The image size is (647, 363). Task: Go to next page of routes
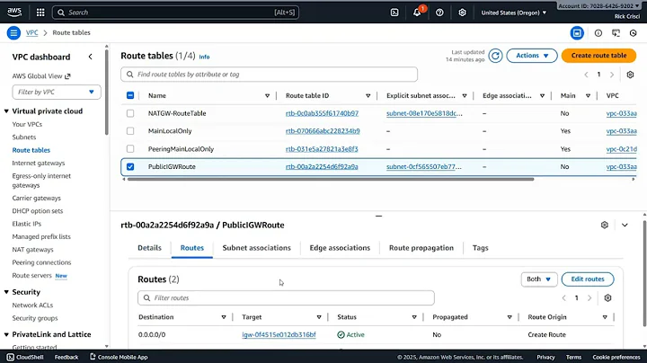click(x=589, y=297)
